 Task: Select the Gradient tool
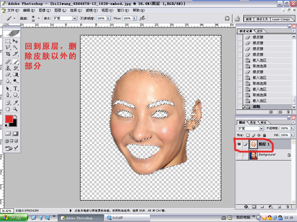click(x=15, y=74)
